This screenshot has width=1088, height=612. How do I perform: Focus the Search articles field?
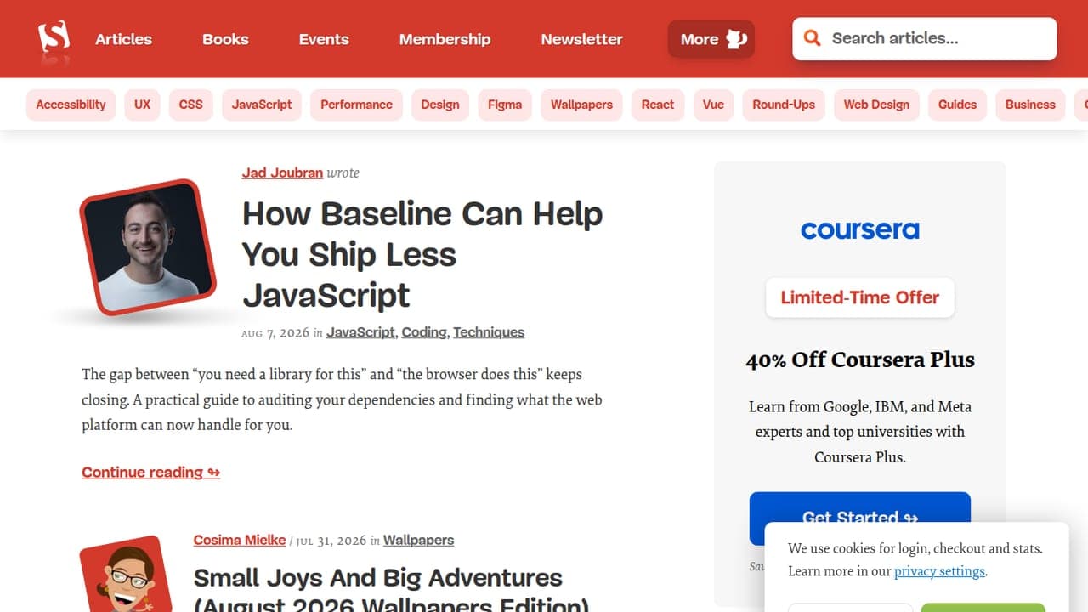pyautogui.click(x=925, y=39)
